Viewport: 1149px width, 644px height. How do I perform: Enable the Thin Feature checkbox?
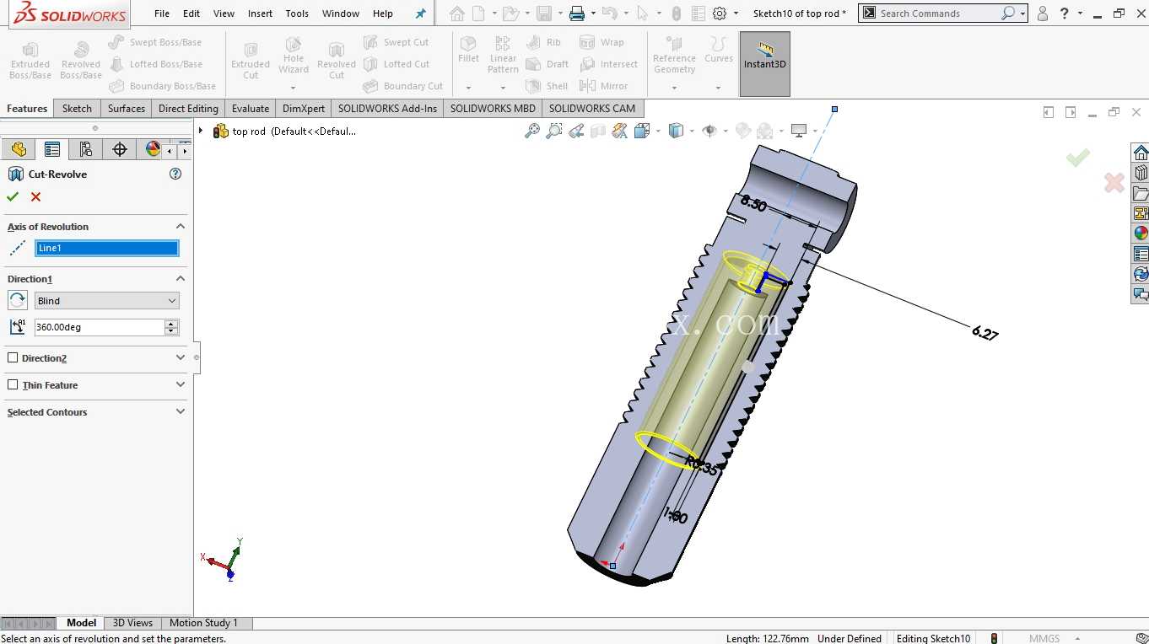(13, 384)
